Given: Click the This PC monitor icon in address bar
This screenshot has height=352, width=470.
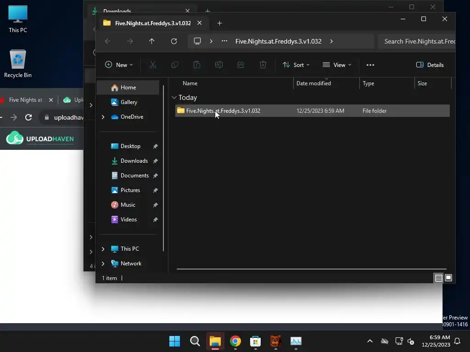Looking at the screenshot, I should point(197,41).
